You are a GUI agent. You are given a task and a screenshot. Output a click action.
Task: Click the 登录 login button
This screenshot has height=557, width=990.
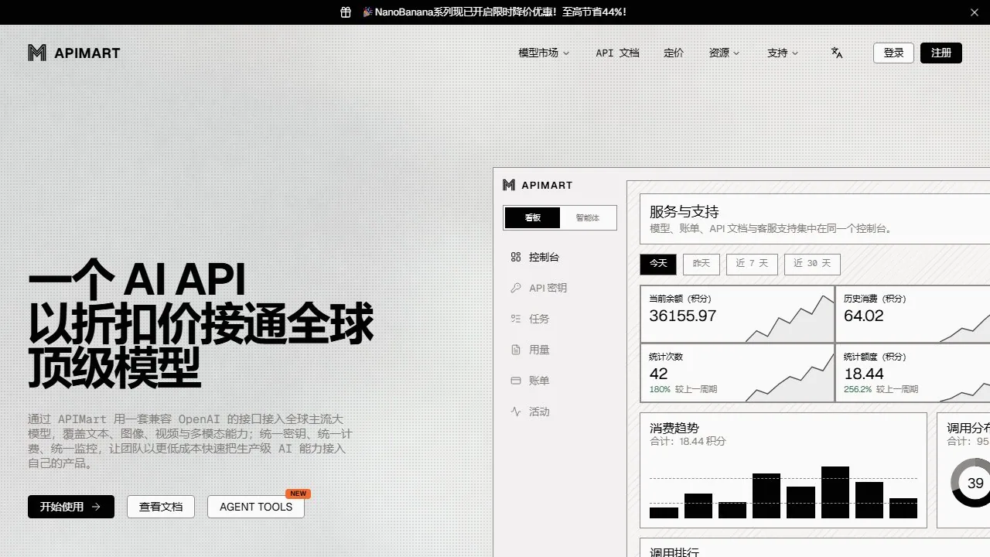893,53
